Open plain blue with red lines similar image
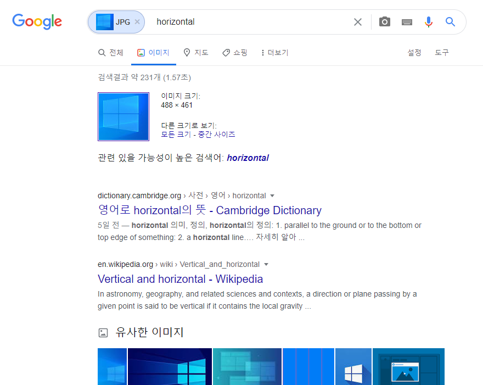483x385 pixels. point(308,366)
